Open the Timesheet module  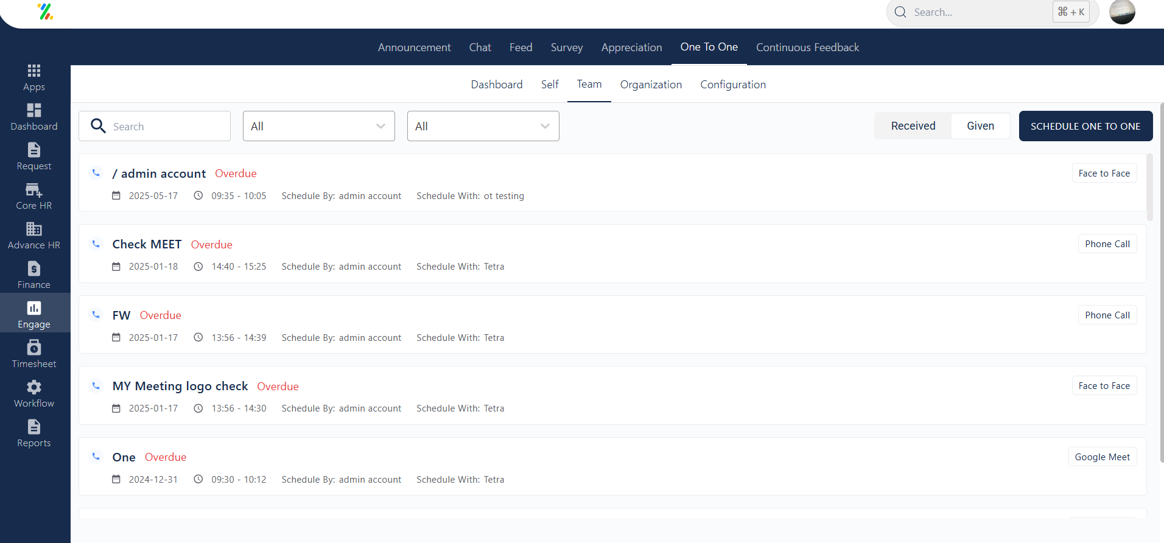34,355
